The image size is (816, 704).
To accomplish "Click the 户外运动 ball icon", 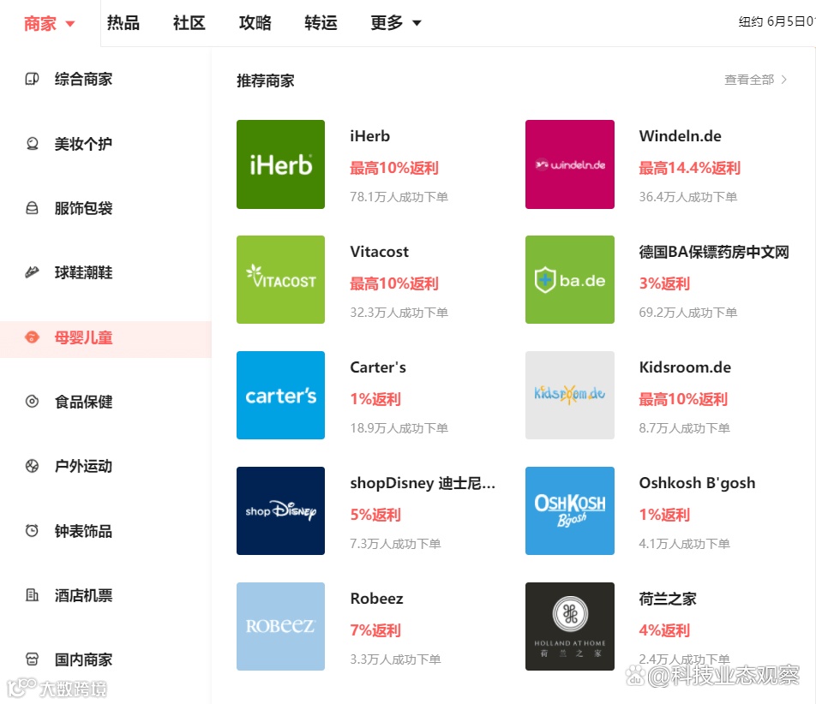I will [x=33, y=466].
